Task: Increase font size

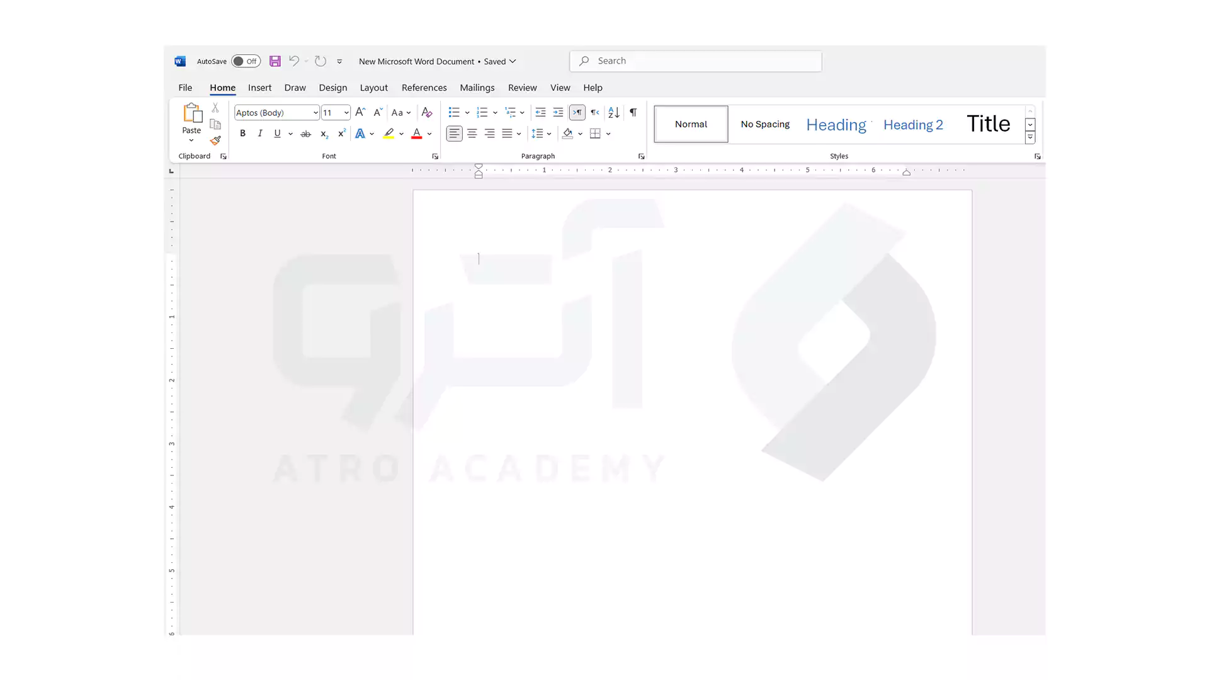Action: (360, 112)
